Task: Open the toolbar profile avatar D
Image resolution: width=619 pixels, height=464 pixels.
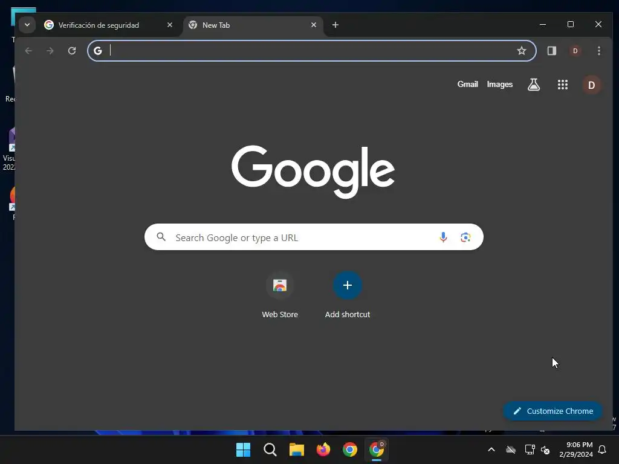Action: pos(575,51)
